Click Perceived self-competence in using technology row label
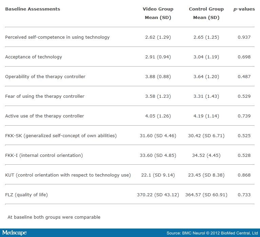This screenshot has height=237, width=260. click(x=57, y=37)
